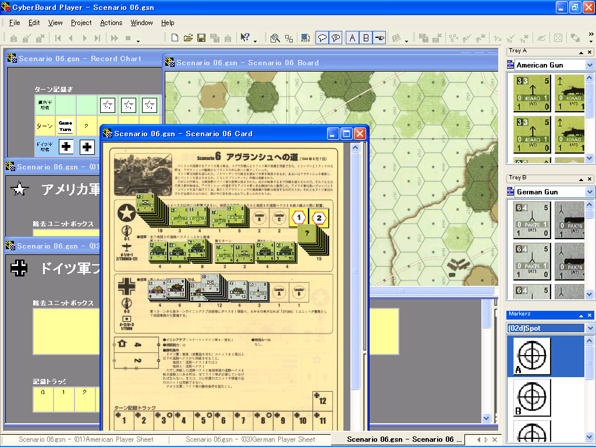Screen dimensions: 596x447
Task: Switch to the (03)German Player Sheet tab
Action: pyautogui.click(x=250, y=439)
